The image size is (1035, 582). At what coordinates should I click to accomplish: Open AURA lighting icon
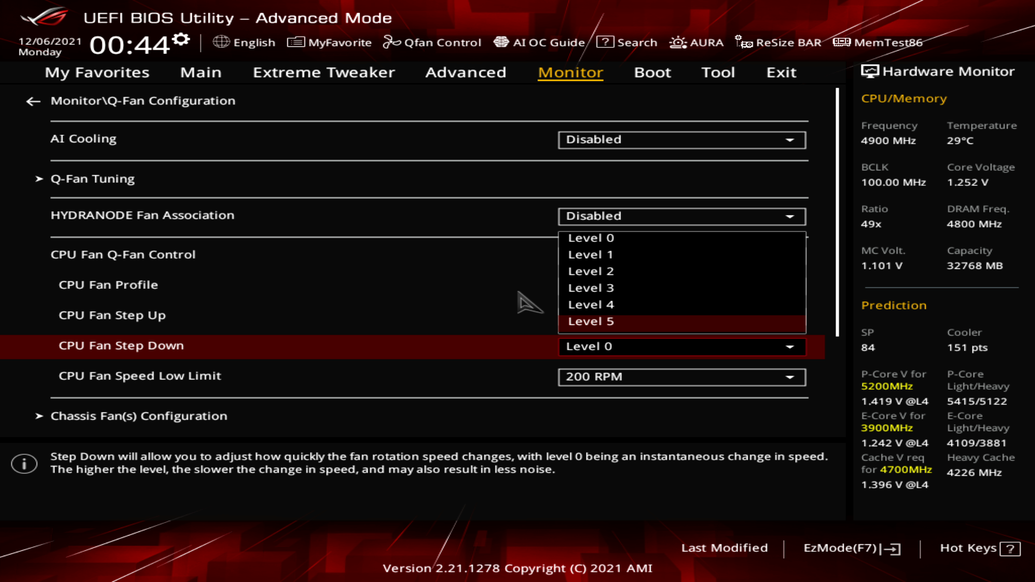pyautogui.click(x=678, y=42)
